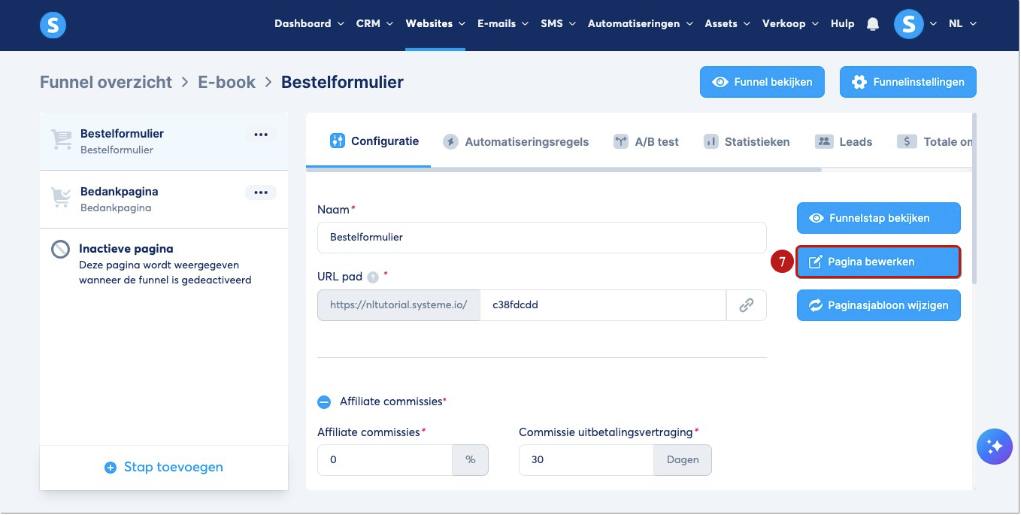Open the notifications bell
The height and width of the screenshot is (515, 1021).
click(x=873, y=24)
